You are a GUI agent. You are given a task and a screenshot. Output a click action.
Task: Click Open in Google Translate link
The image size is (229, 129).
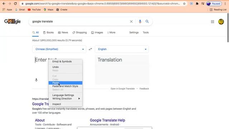click(122, 89)
